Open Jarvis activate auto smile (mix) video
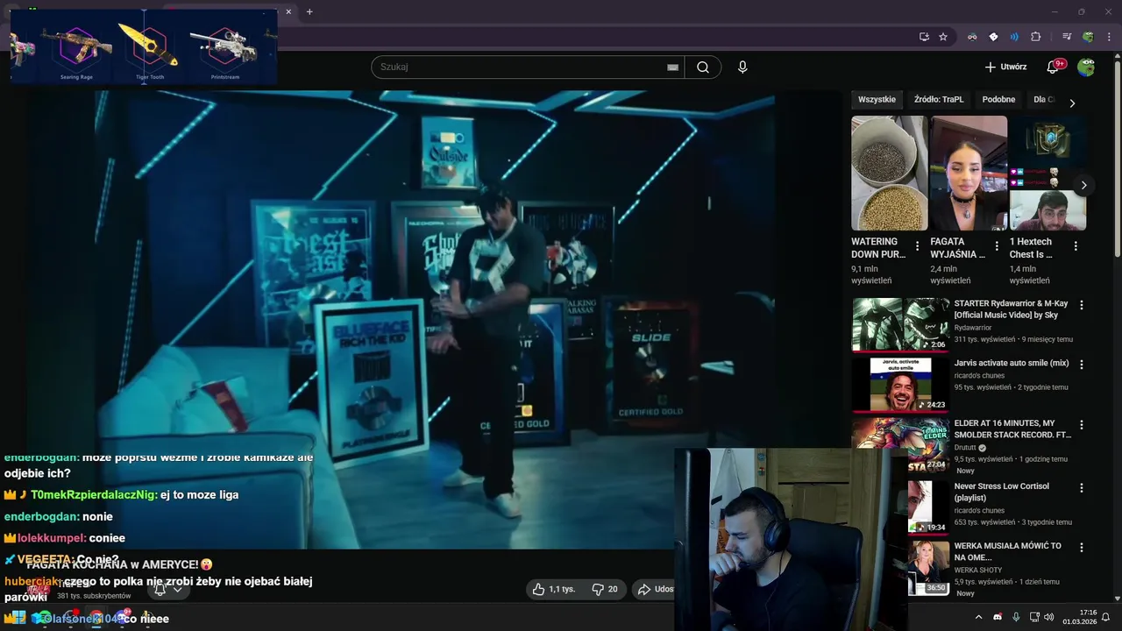Viewport: 1122px width, 631px height. pos(1011,363)
